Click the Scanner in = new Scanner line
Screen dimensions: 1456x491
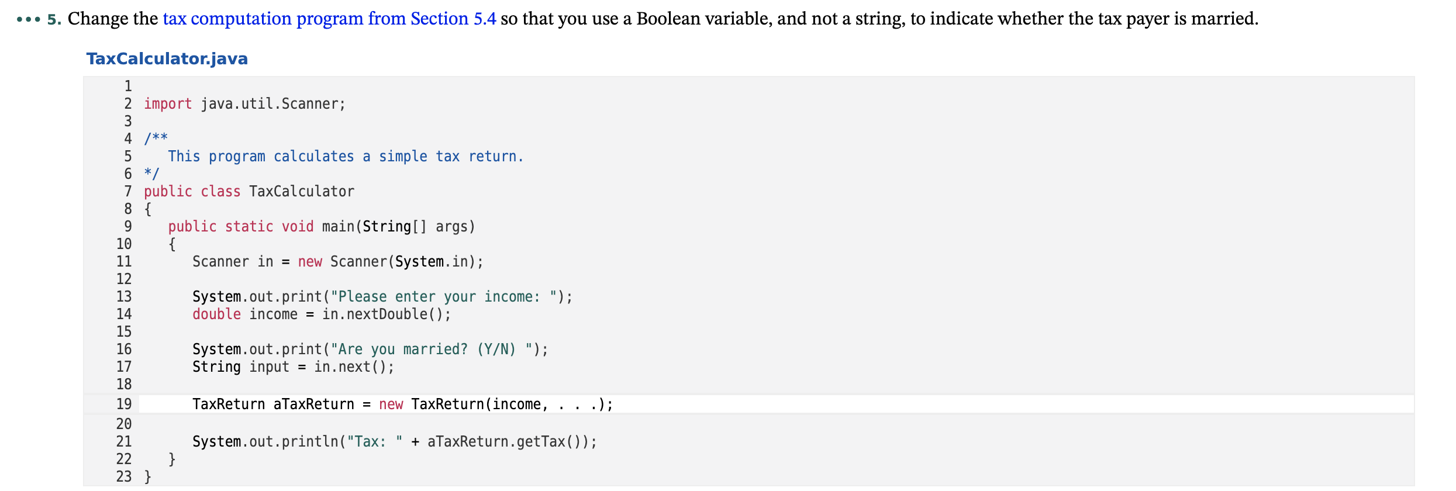338,262
